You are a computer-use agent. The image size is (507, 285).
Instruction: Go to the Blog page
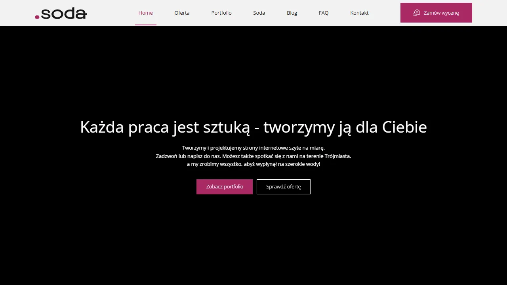click(292, 13)
